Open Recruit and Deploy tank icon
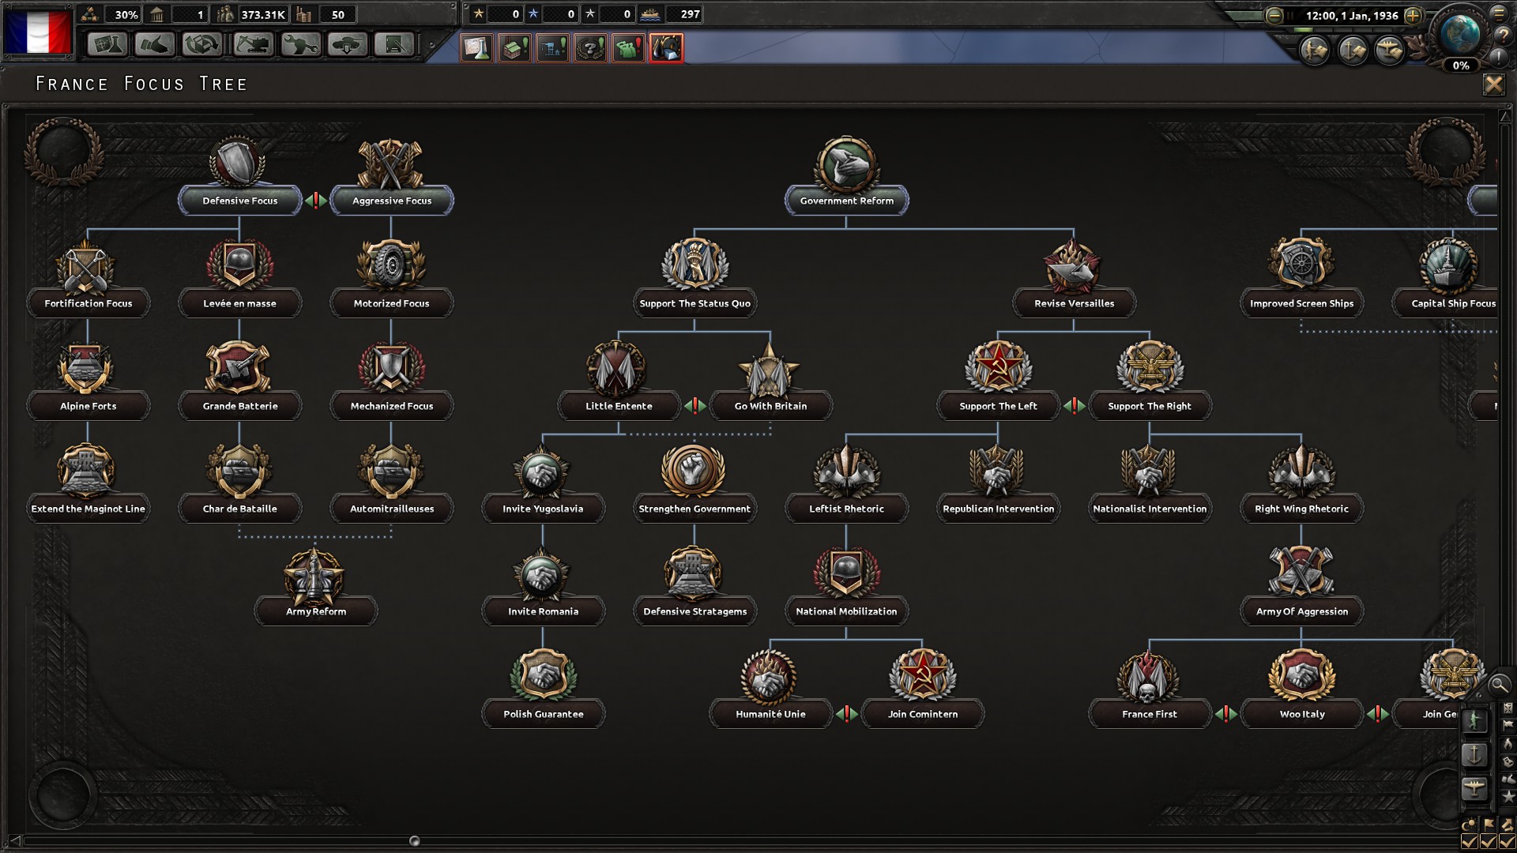Screen dimensions: 1517x853 348,44
